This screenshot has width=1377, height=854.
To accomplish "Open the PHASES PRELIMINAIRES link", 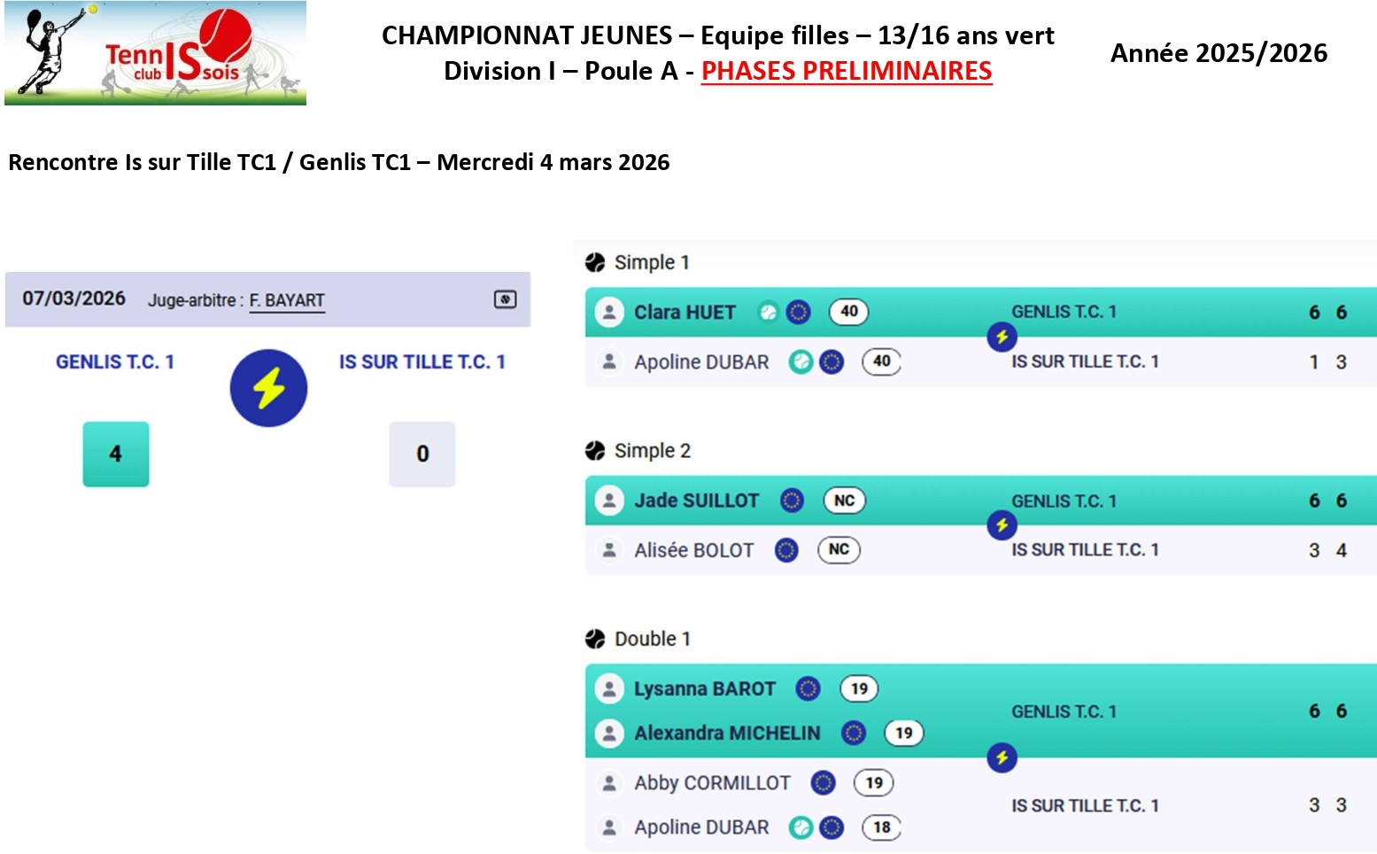I will 846,71.
